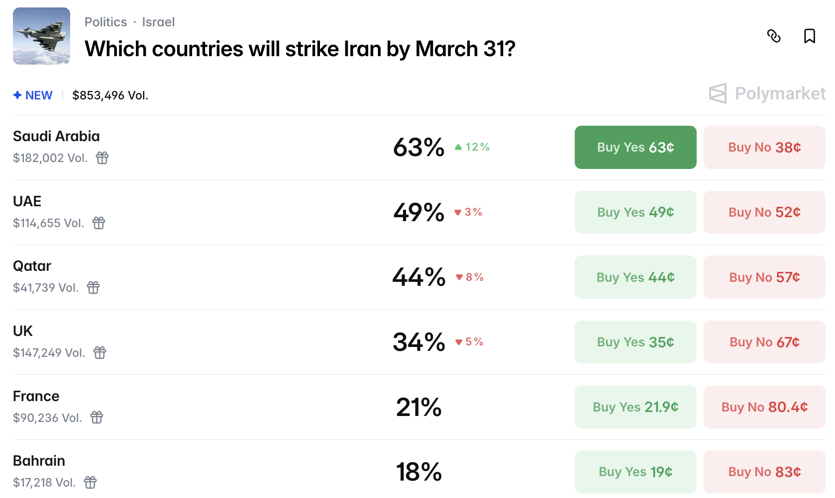Screen dimensions: 835x498
Task: Open the Israel tag link
Action: point(158,22)
